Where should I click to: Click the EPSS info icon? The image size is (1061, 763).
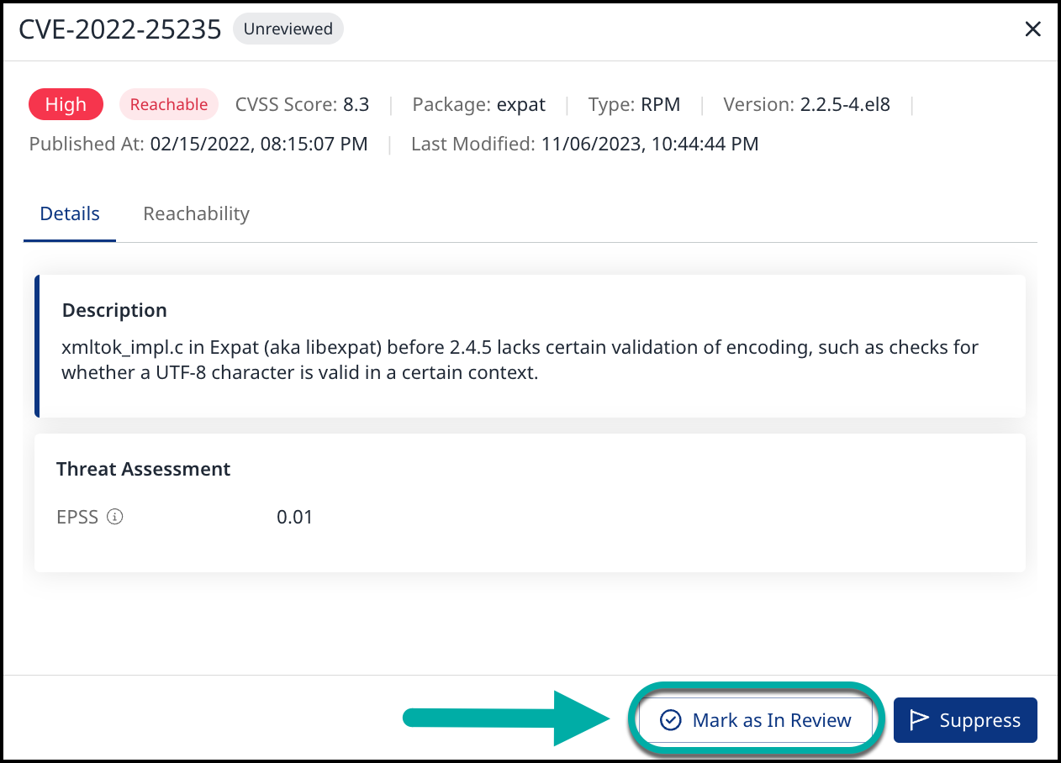115,517
